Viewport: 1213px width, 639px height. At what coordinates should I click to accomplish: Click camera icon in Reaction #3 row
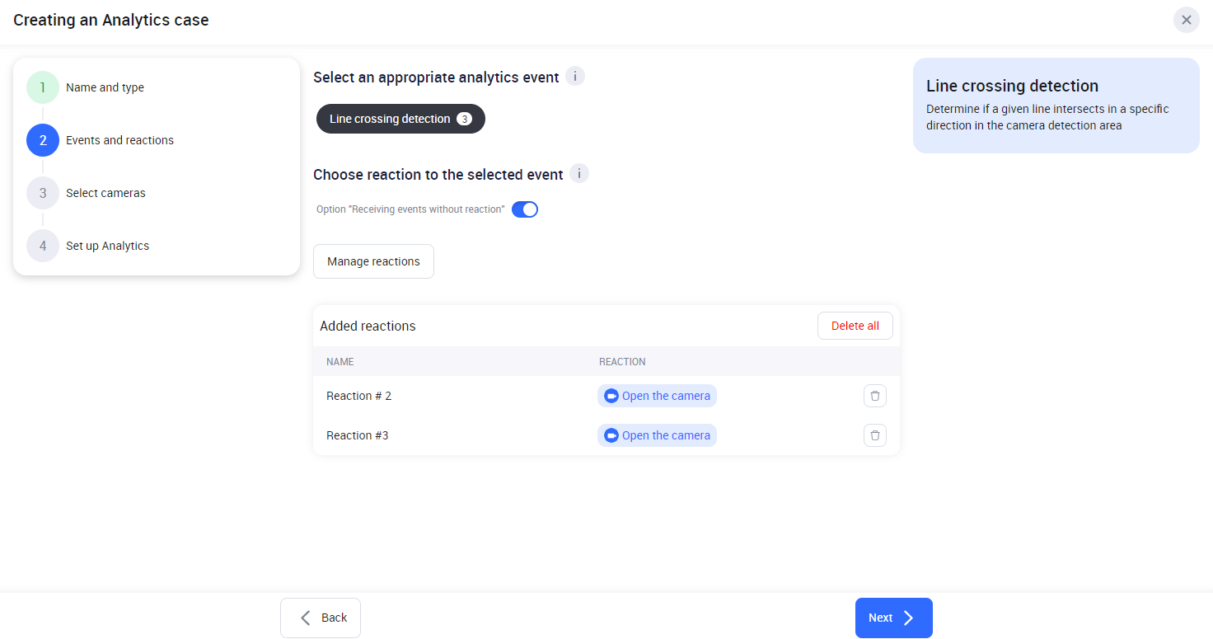pos(611,435)
